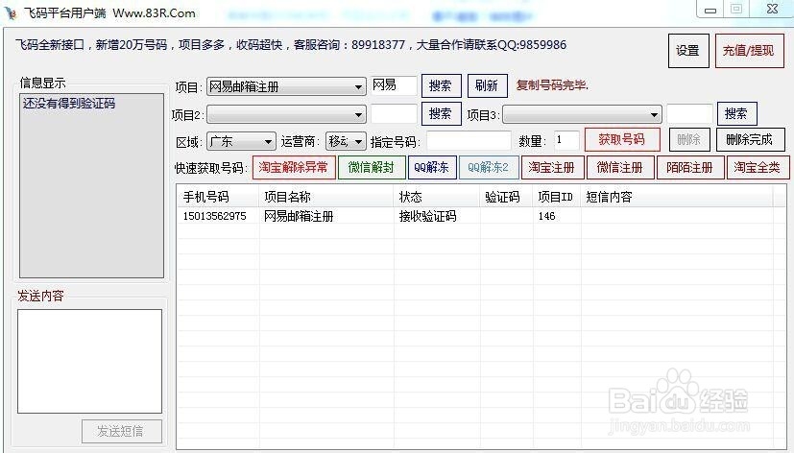
Task: Click 搜索 button for 项目2
Action: coord(441,113)
